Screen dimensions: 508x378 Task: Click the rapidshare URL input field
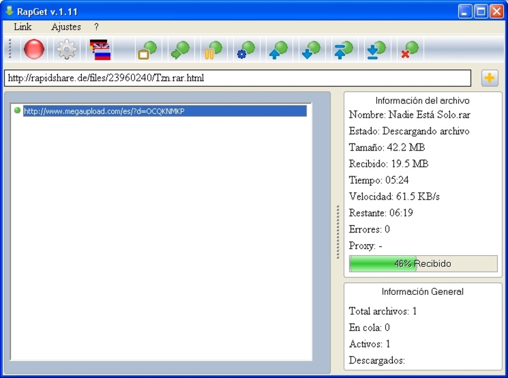click(237, 77)
